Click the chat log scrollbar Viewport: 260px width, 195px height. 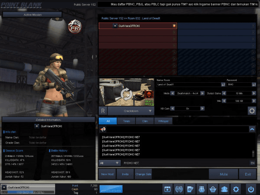253,154
